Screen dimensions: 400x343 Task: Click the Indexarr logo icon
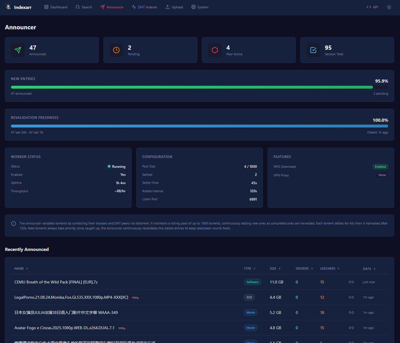tap(8, 7)
